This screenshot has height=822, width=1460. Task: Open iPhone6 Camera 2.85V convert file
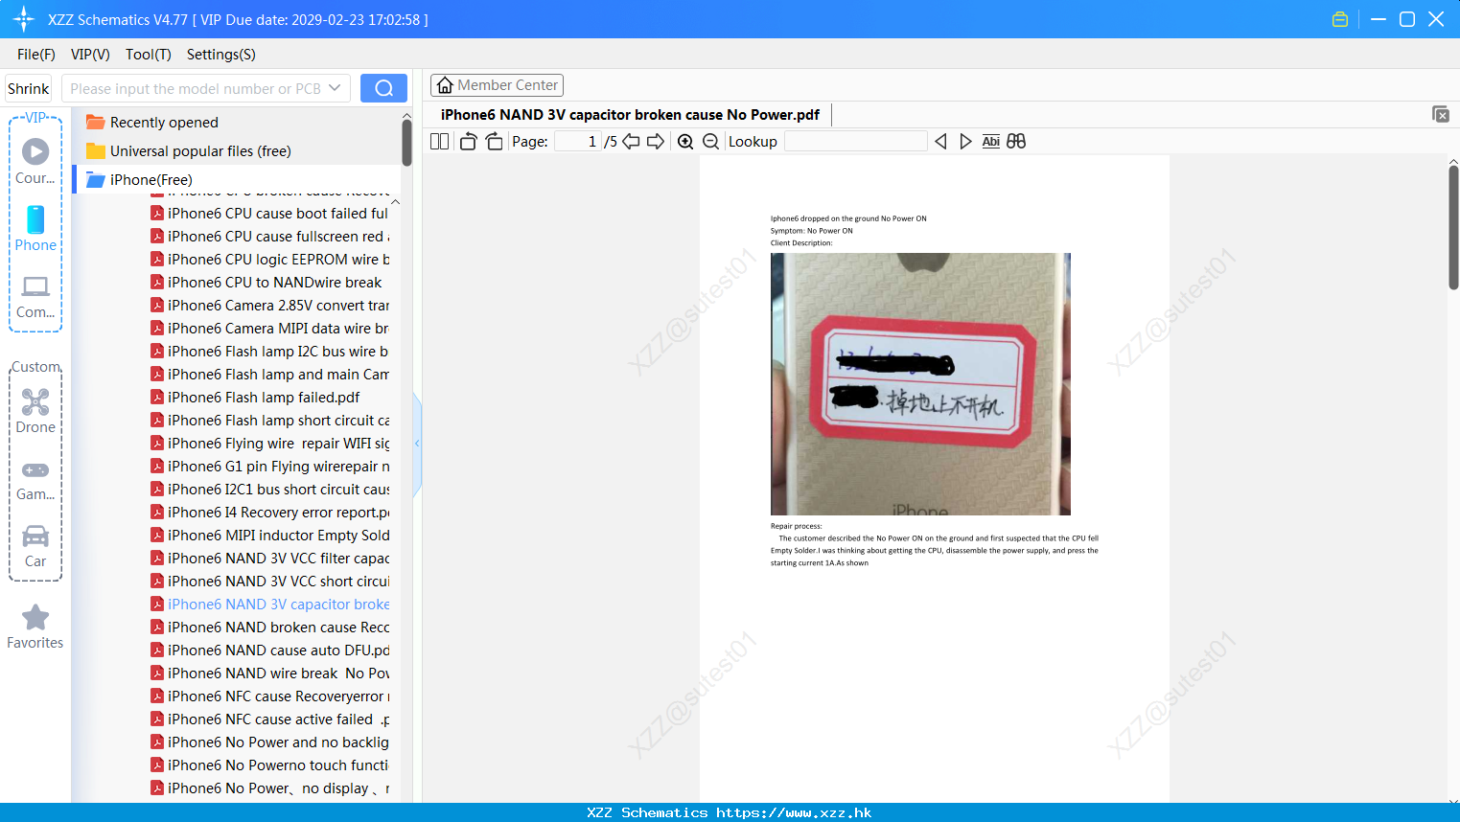coord(278,306)
